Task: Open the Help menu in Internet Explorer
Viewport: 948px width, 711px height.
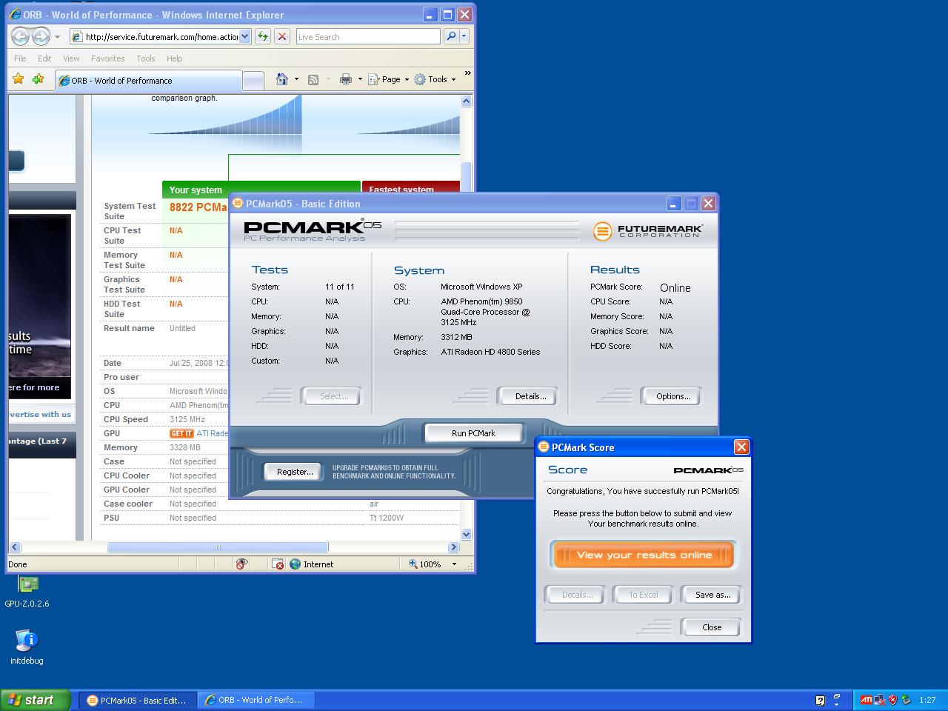Action: 175,59
